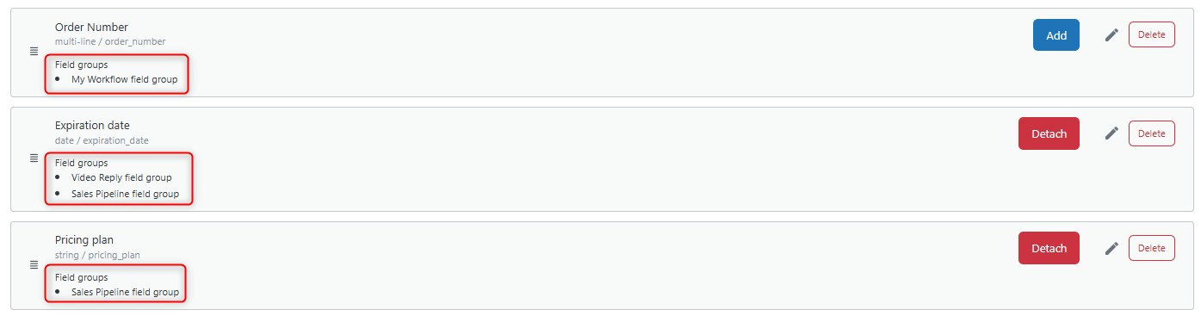Delete the Order Number field
This screenshot has height=316, width=1201.
coord(1152,34)
